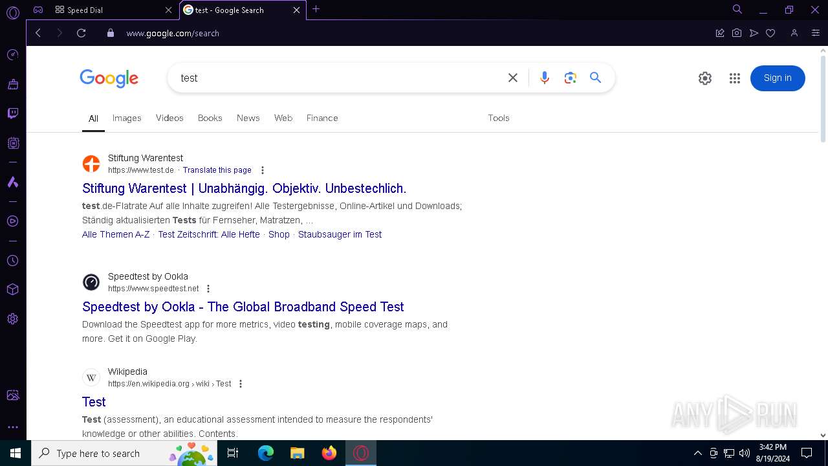This screenshot has height=466, width=828.
Task: Open File Explorer from taskbar
Action: click(x=297, y=453)
